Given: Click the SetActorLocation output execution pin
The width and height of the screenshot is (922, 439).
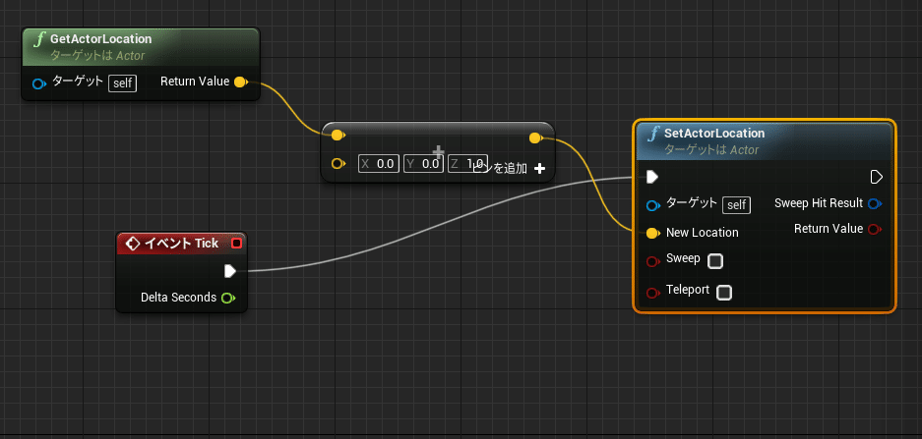Looking at the screenshot, I should [x=876, y=177].
